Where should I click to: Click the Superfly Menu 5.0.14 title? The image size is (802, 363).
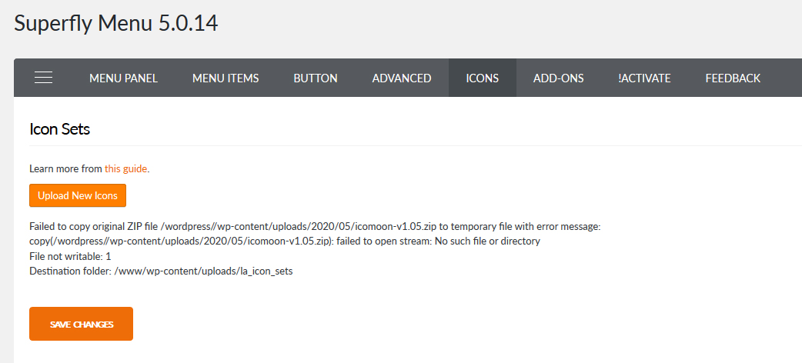(x=116, y=24)
